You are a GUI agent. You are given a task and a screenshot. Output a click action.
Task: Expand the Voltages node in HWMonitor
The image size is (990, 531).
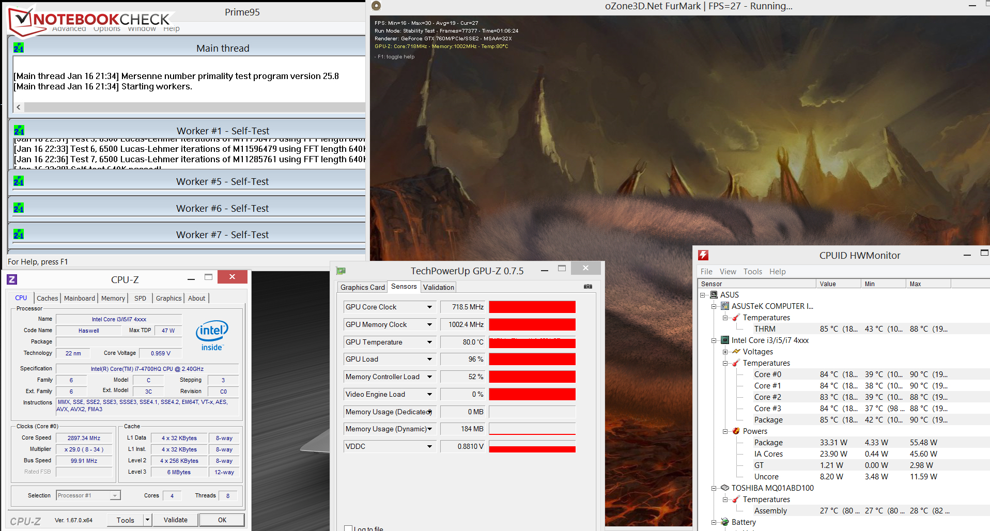click(725, 352)
